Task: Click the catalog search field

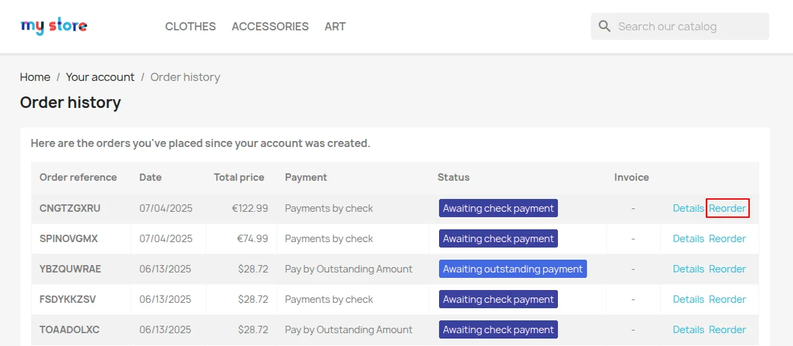Action: click(689, 26)
